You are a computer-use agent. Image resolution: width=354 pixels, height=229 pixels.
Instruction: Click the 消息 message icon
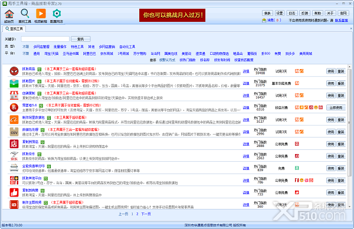pyautogui.click(x=264, y=20)
